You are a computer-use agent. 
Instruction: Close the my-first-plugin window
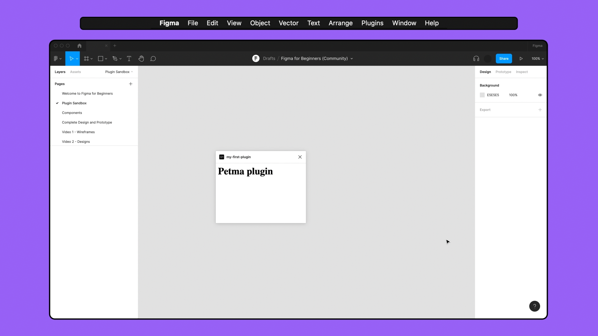coord(300,157)
